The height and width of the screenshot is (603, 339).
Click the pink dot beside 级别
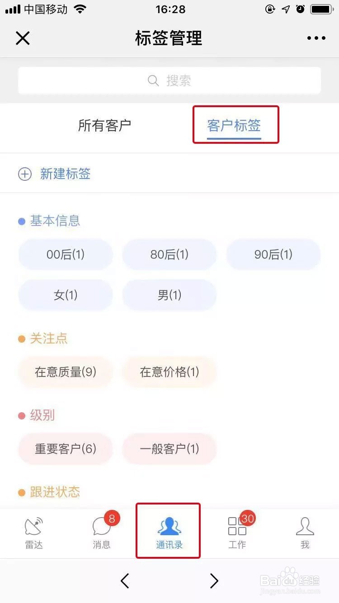click(22, 415)
